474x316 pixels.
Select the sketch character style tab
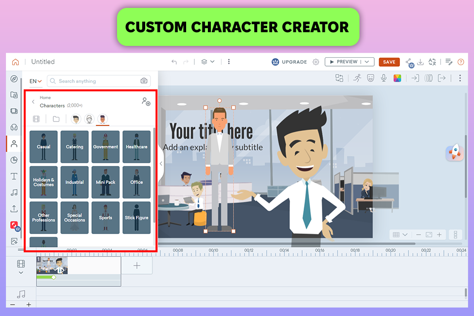(x=89, y=119)
